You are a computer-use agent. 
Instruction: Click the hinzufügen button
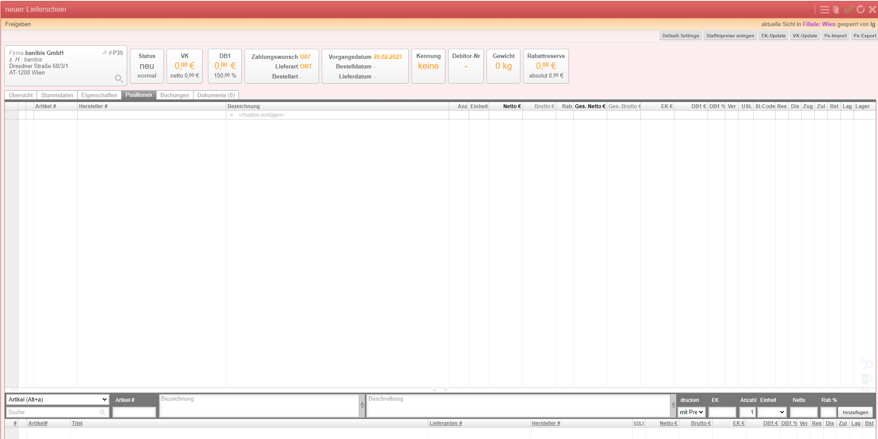click(855, 412)
